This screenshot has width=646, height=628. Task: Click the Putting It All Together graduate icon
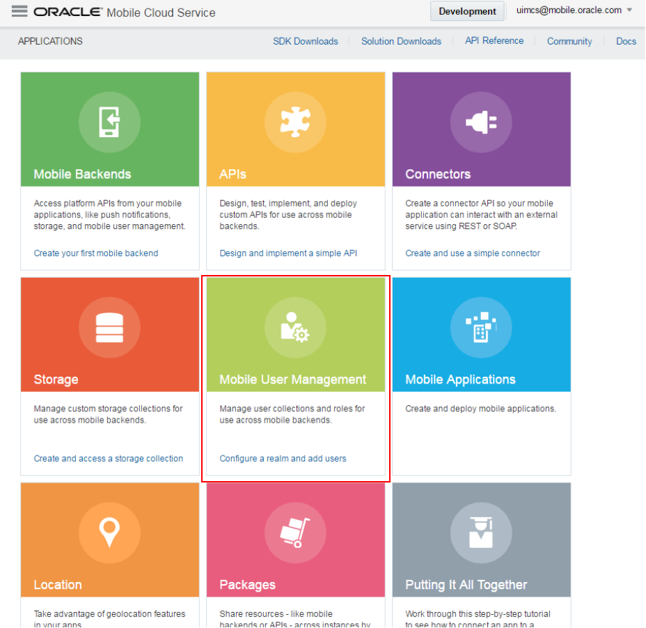pyautogui.click(x=481, y=533)
